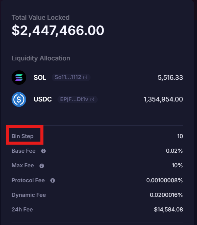Screen dimensions: 197x225
Task: Show Base Fee info tooltip icon
Action: (x=43, y=151)
